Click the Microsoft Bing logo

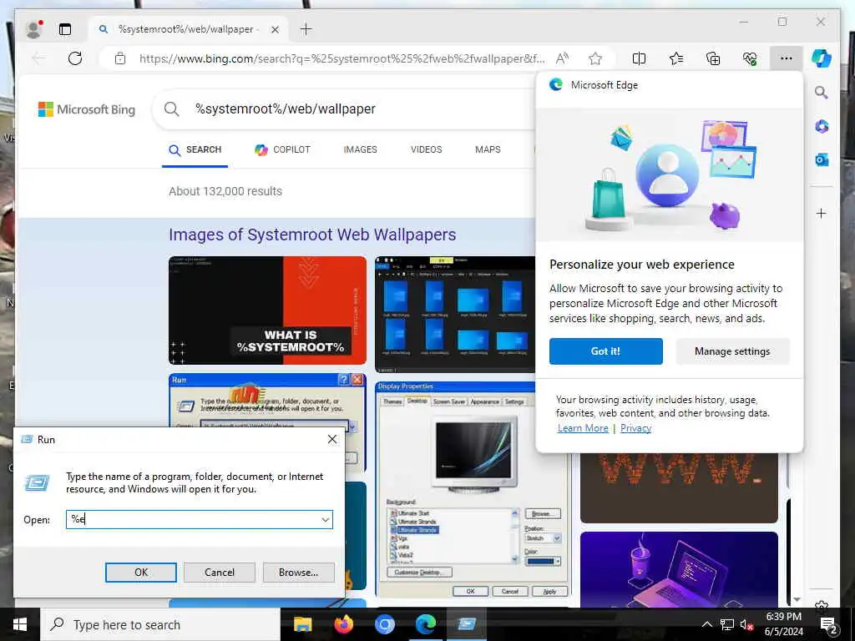click(87, 109)
